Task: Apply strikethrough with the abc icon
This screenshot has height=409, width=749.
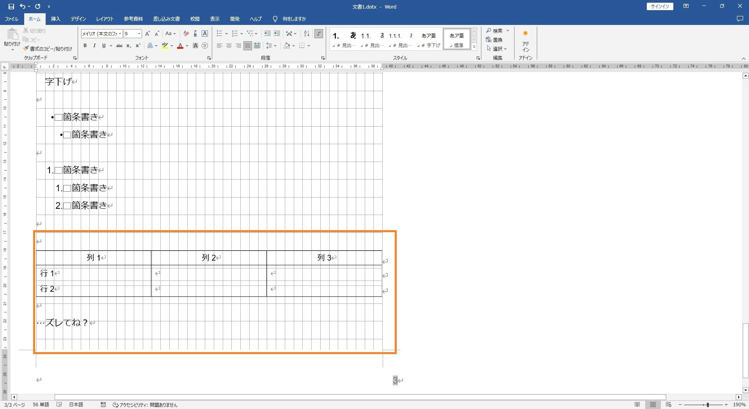Action: point(119,46)
